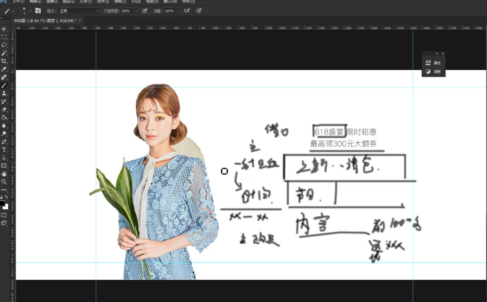Select the Crop tool
The width and height of the screenshot is (487, 302).
pos(4,61)
